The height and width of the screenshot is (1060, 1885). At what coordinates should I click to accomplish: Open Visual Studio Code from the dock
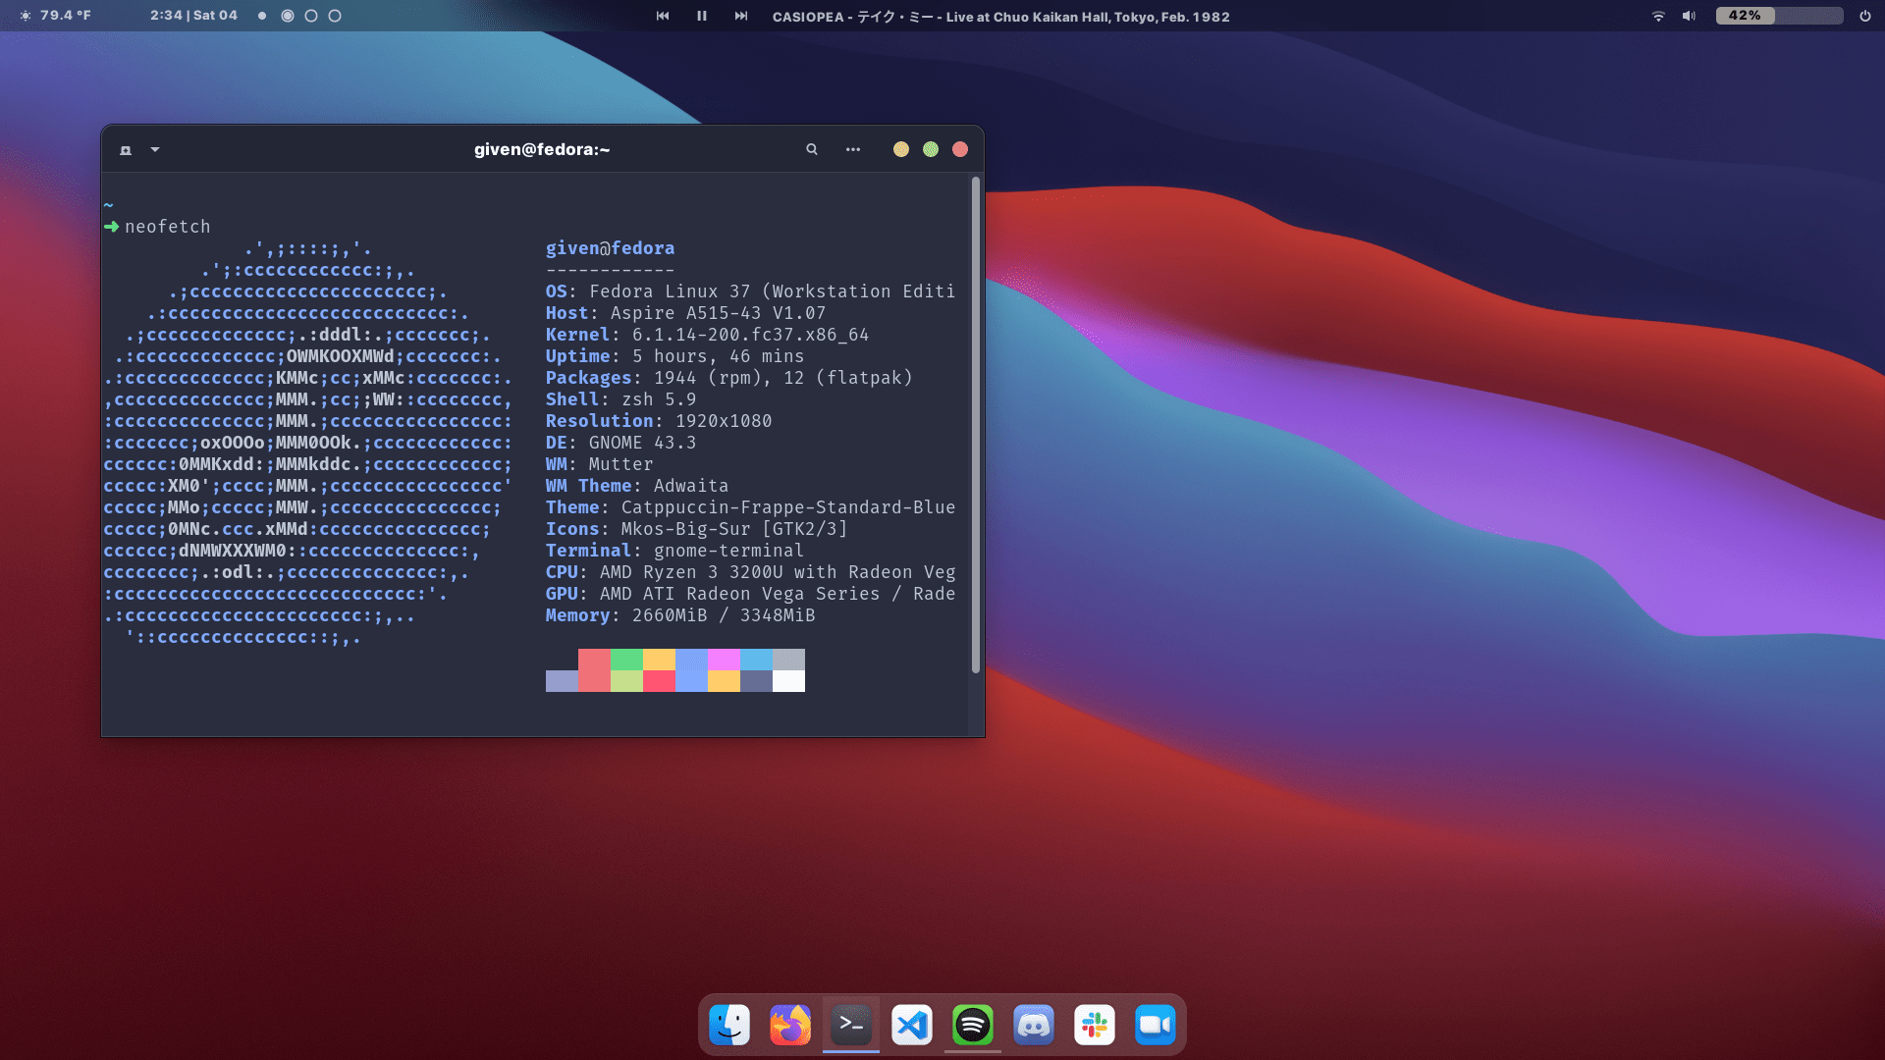pyautogui.click(x=912, y=1026)
